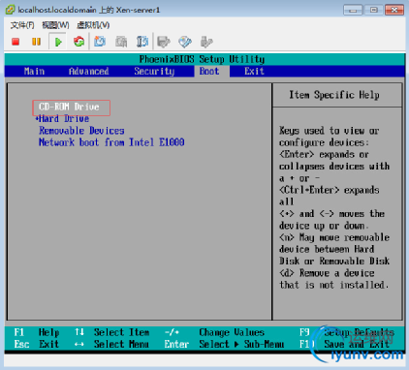Click the Item Specific Help header
This screenshot has width=409, height=370.
tap(334, 95)
